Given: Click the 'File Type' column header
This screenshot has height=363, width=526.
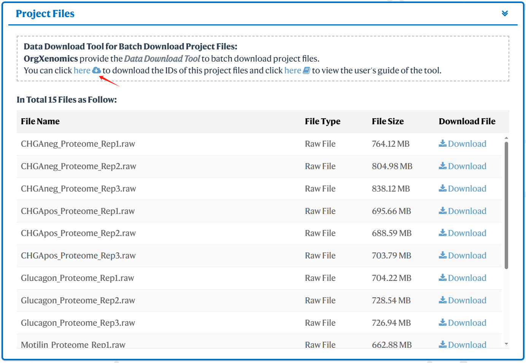Looking at the screenshot, I should point(323,121).
